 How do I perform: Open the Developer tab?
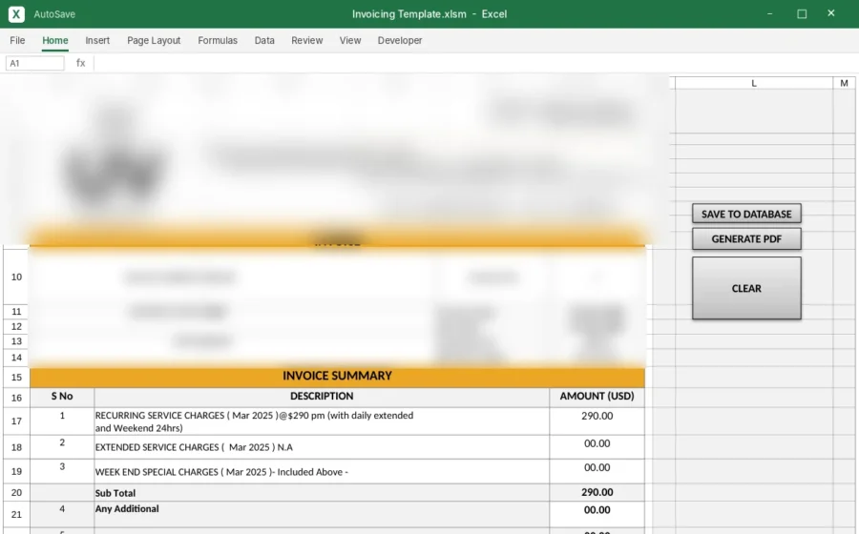pos(400,40)
